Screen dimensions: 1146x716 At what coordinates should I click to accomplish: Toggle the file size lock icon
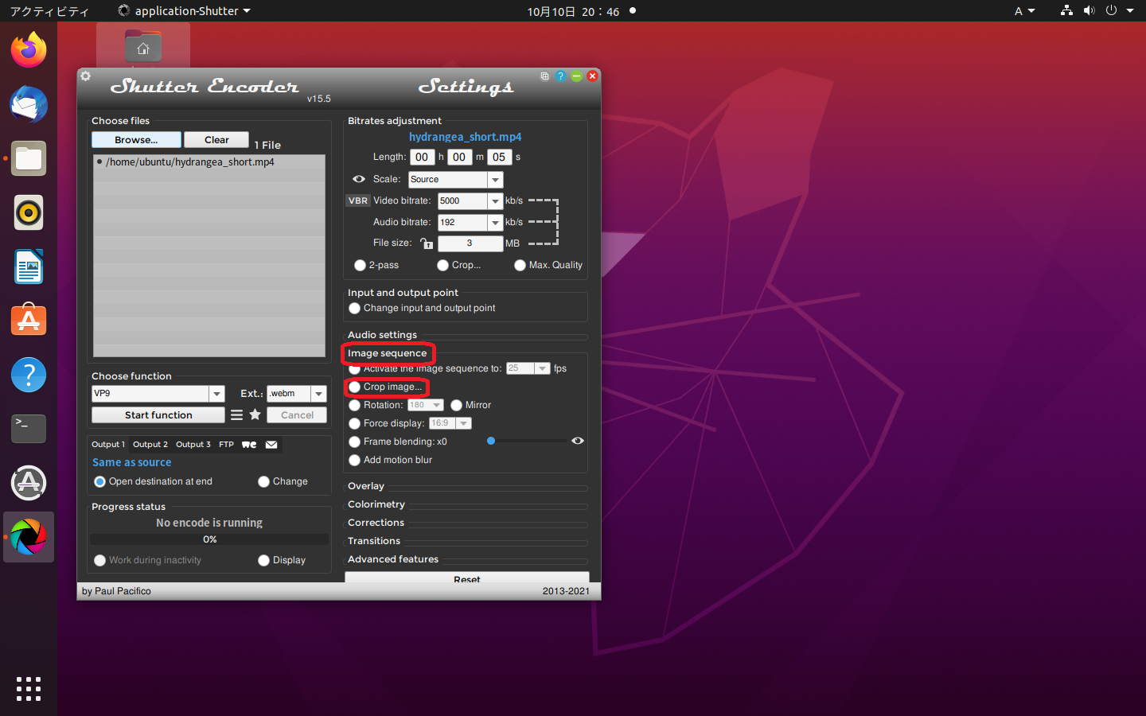427,243
